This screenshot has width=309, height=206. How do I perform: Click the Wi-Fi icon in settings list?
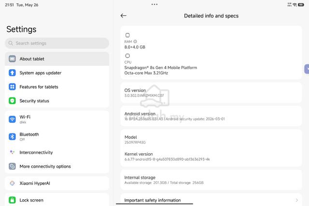coord(12,119)
